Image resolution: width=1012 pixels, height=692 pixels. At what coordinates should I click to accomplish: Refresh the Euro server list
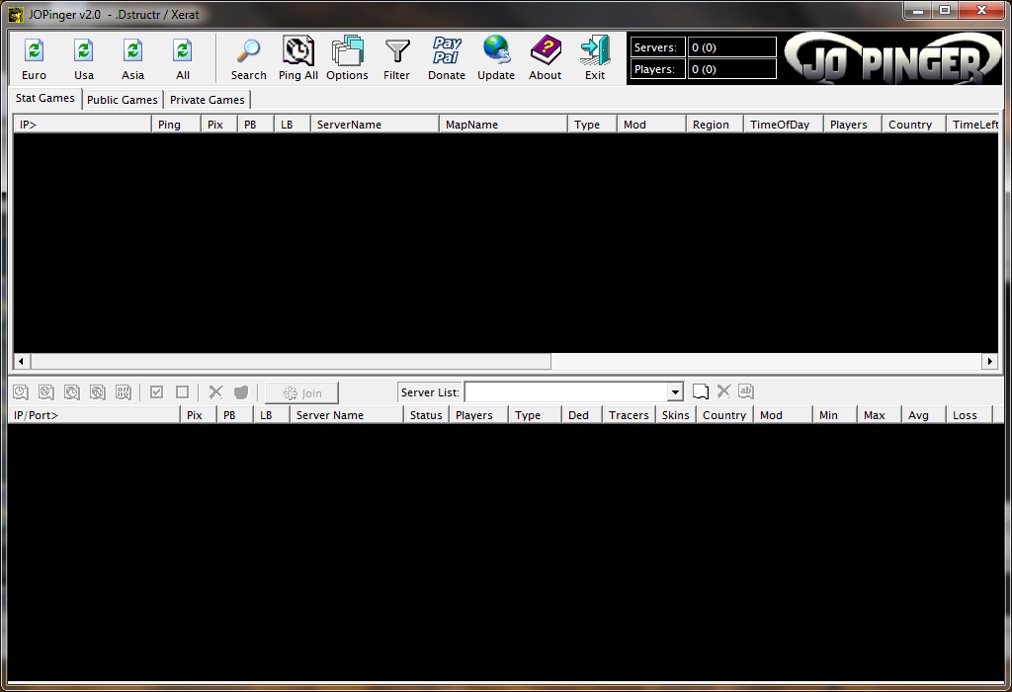[x=35, y=58]
